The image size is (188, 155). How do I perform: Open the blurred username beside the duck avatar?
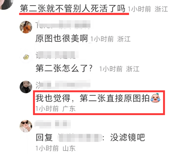click(57, 55)
